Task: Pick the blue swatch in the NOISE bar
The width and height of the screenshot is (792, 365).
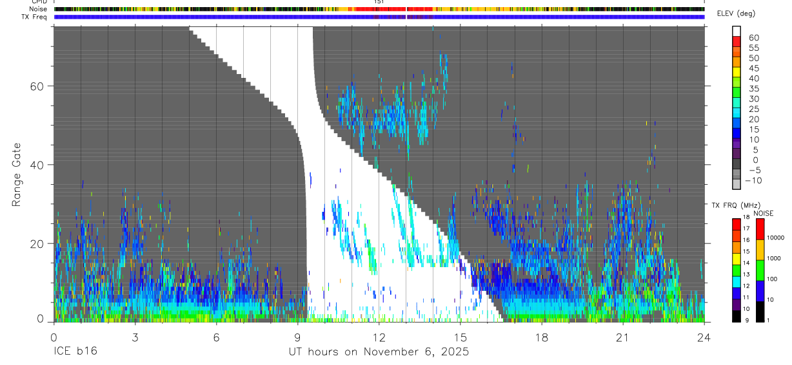Action: (760, 291)
